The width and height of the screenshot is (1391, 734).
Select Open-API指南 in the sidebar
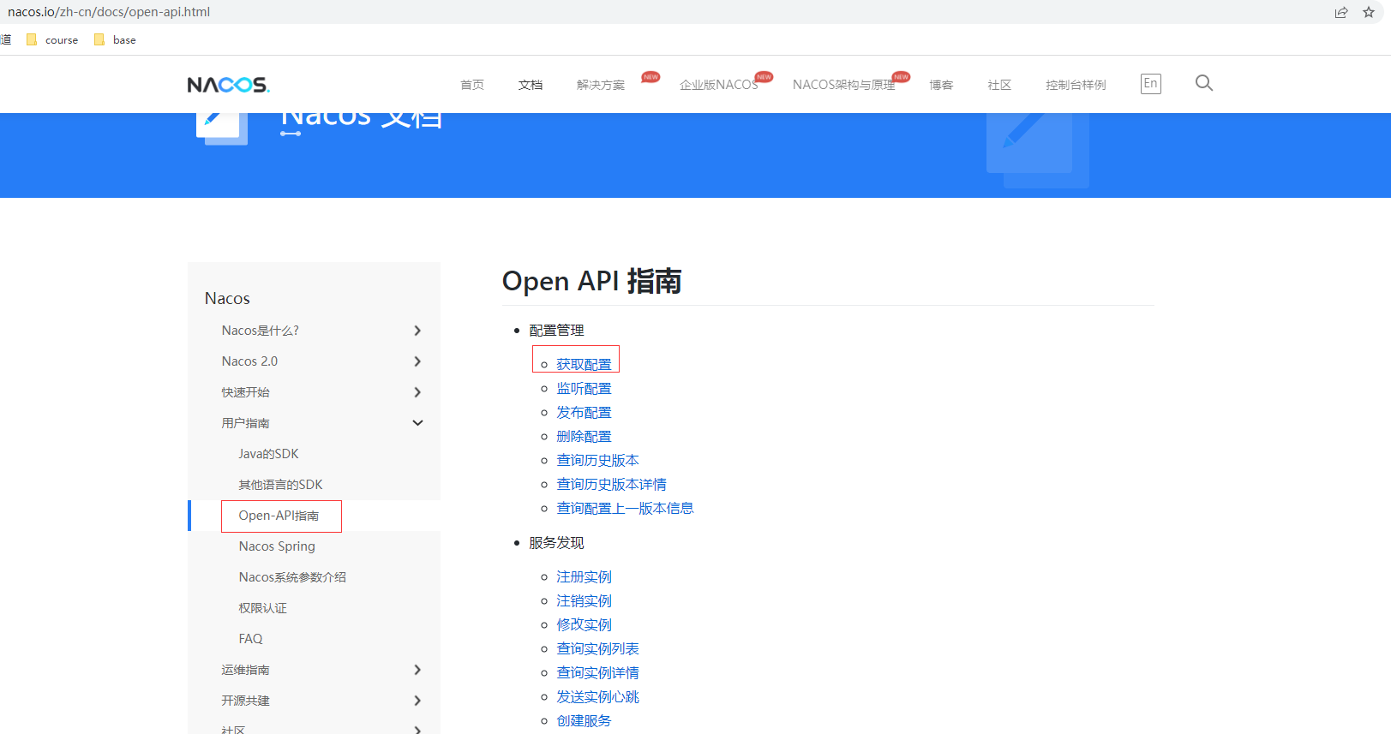pyautogui.click(x=279, y=516)
